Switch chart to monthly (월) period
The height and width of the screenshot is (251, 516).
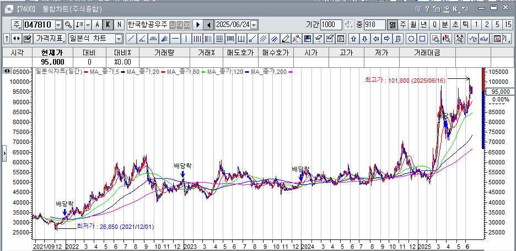(x=413, y=25)
